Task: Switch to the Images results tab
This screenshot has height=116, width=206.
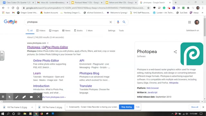Action: click(x=54, y=31)
